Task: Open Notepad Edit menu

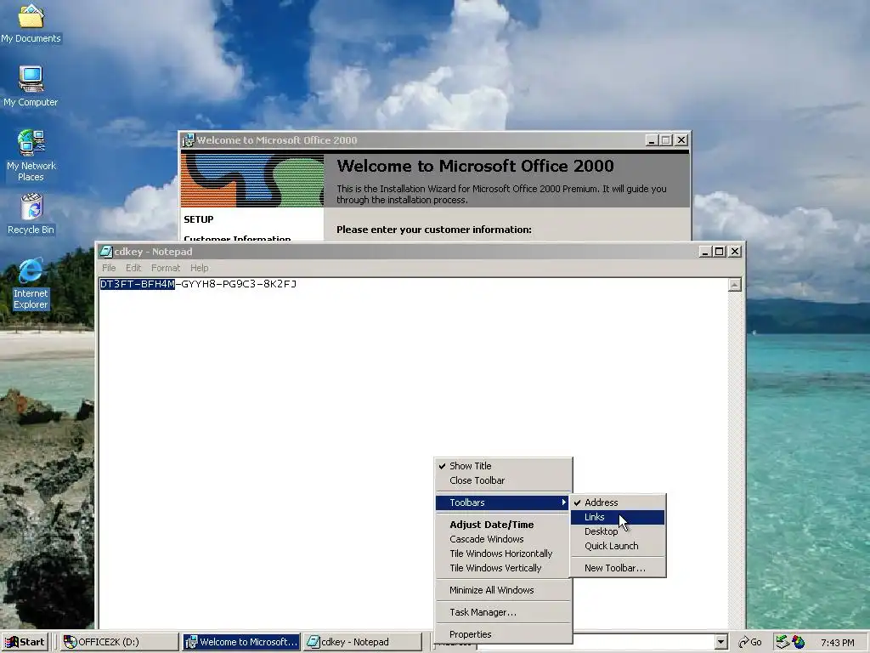Action: (x=133, y=268)
